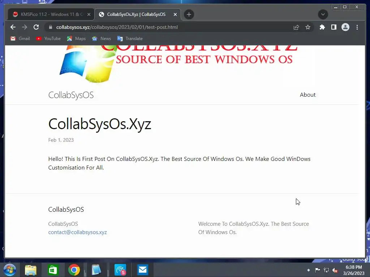Open the YouTube bookmark

48,38
